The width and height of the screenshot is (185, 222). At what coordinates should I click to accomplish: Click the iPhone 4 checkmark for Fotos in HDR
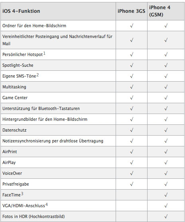pos(166,216)
